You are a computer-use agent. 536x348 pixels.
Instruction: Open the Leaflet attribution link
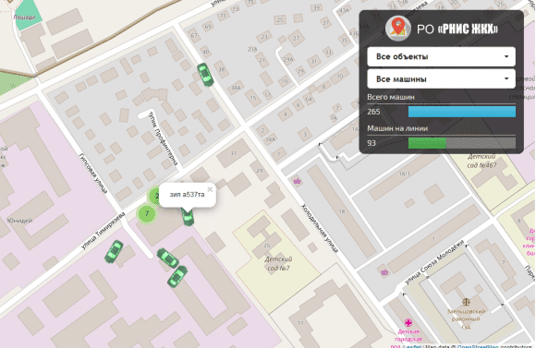point(413,346)
